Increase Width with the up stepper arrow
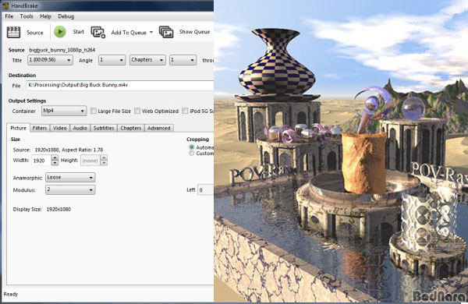Image resolution: width=468 pixels, height=304 pixels. pyautogui.click(x=55, y=157)
